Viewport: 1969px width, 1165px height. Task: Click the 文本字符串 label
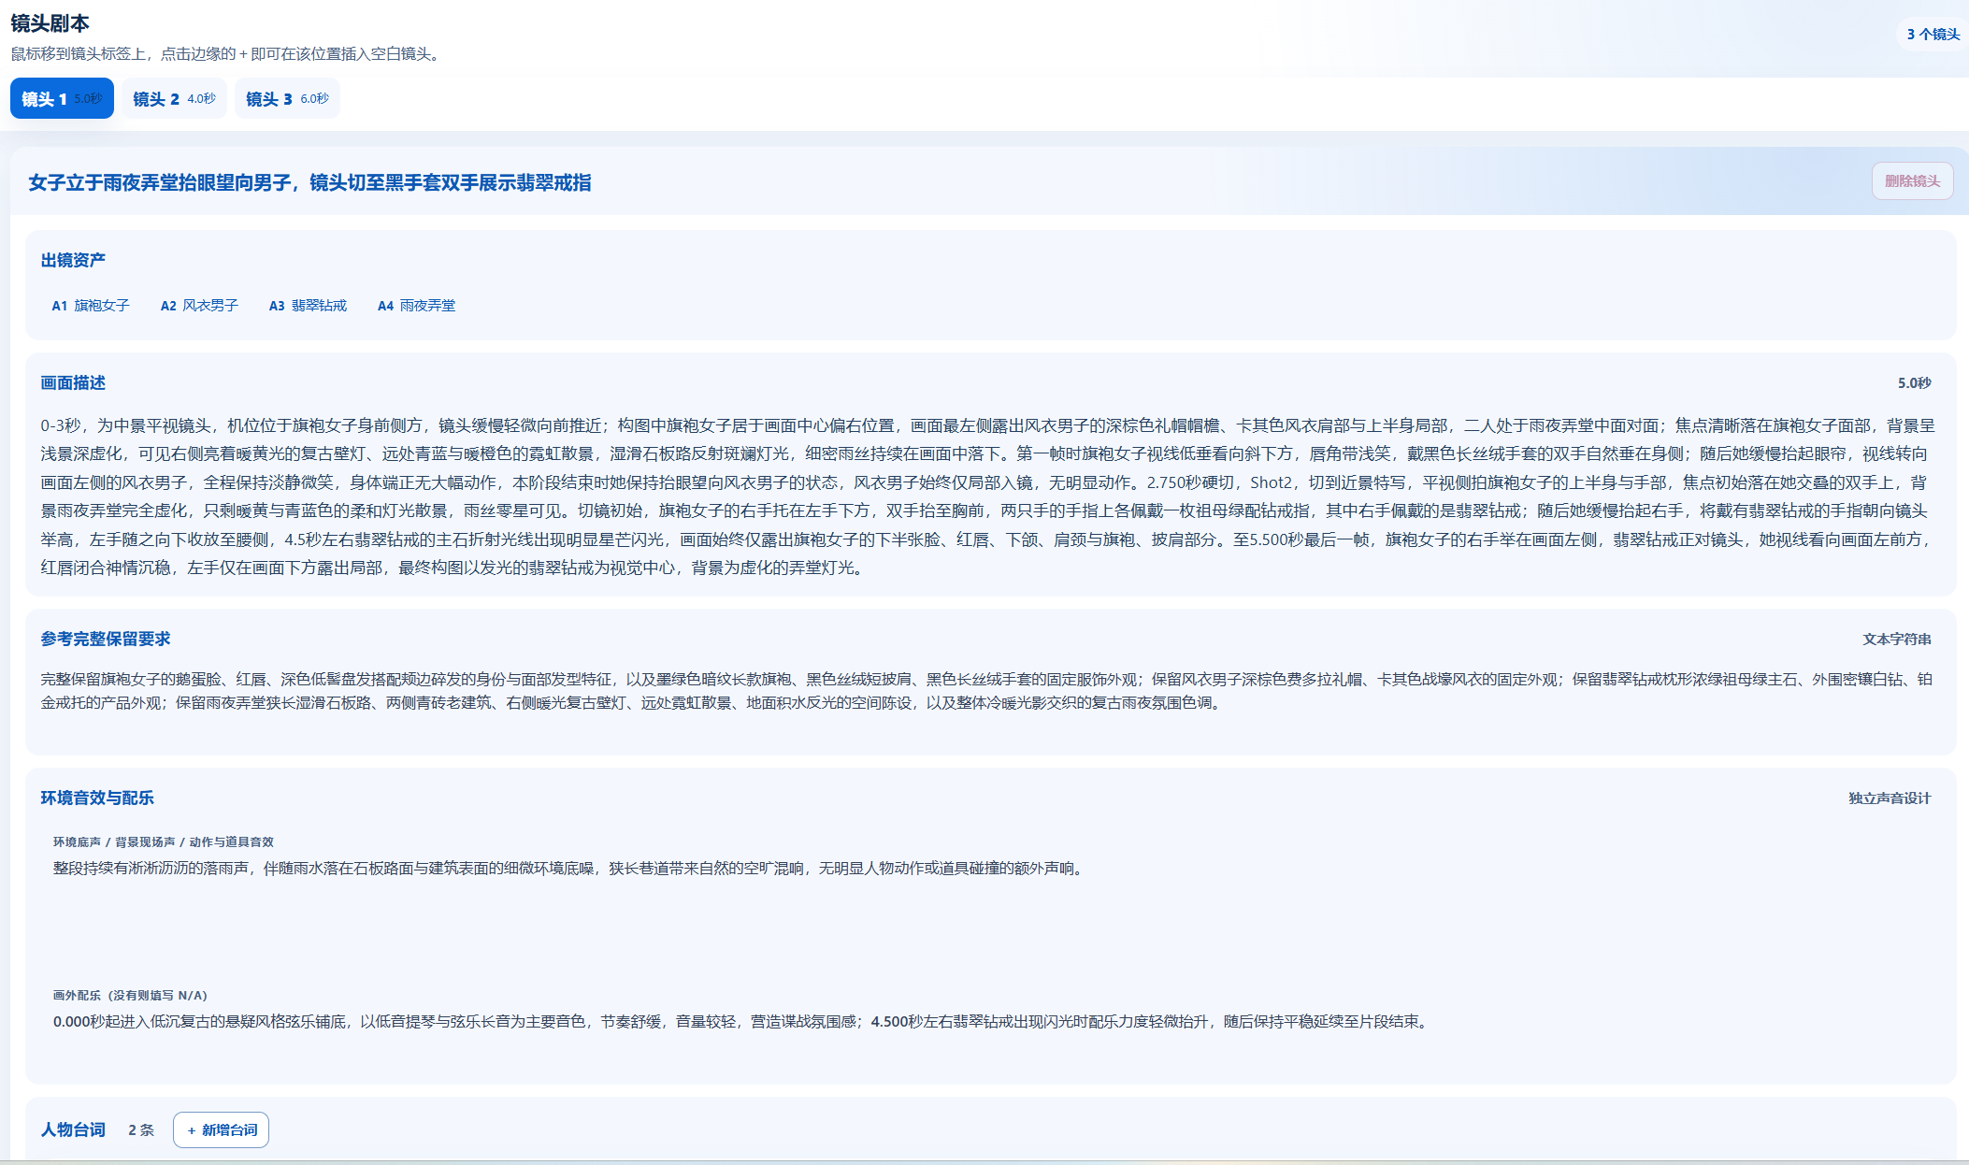(x=1896, y=640)
